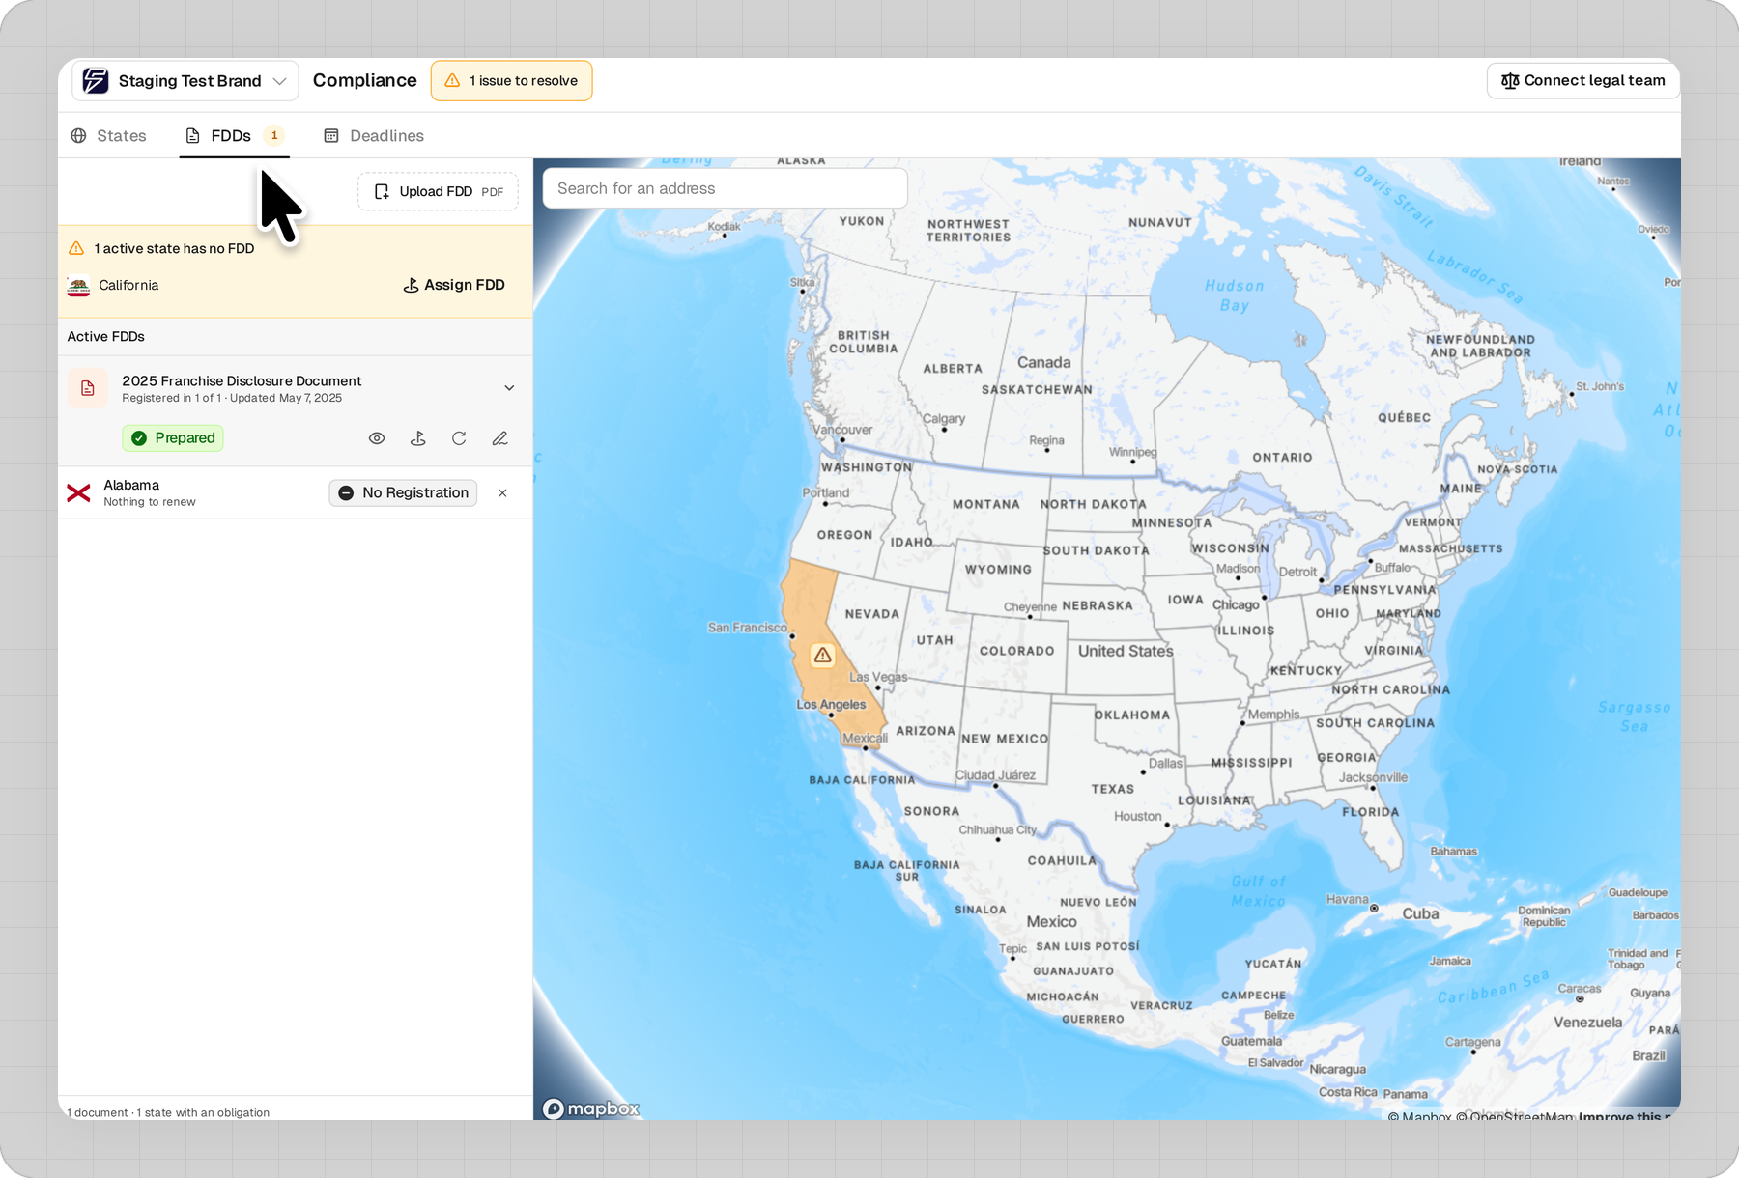
Task: Click the Connect legal team button
Action: click(1582, 81)
